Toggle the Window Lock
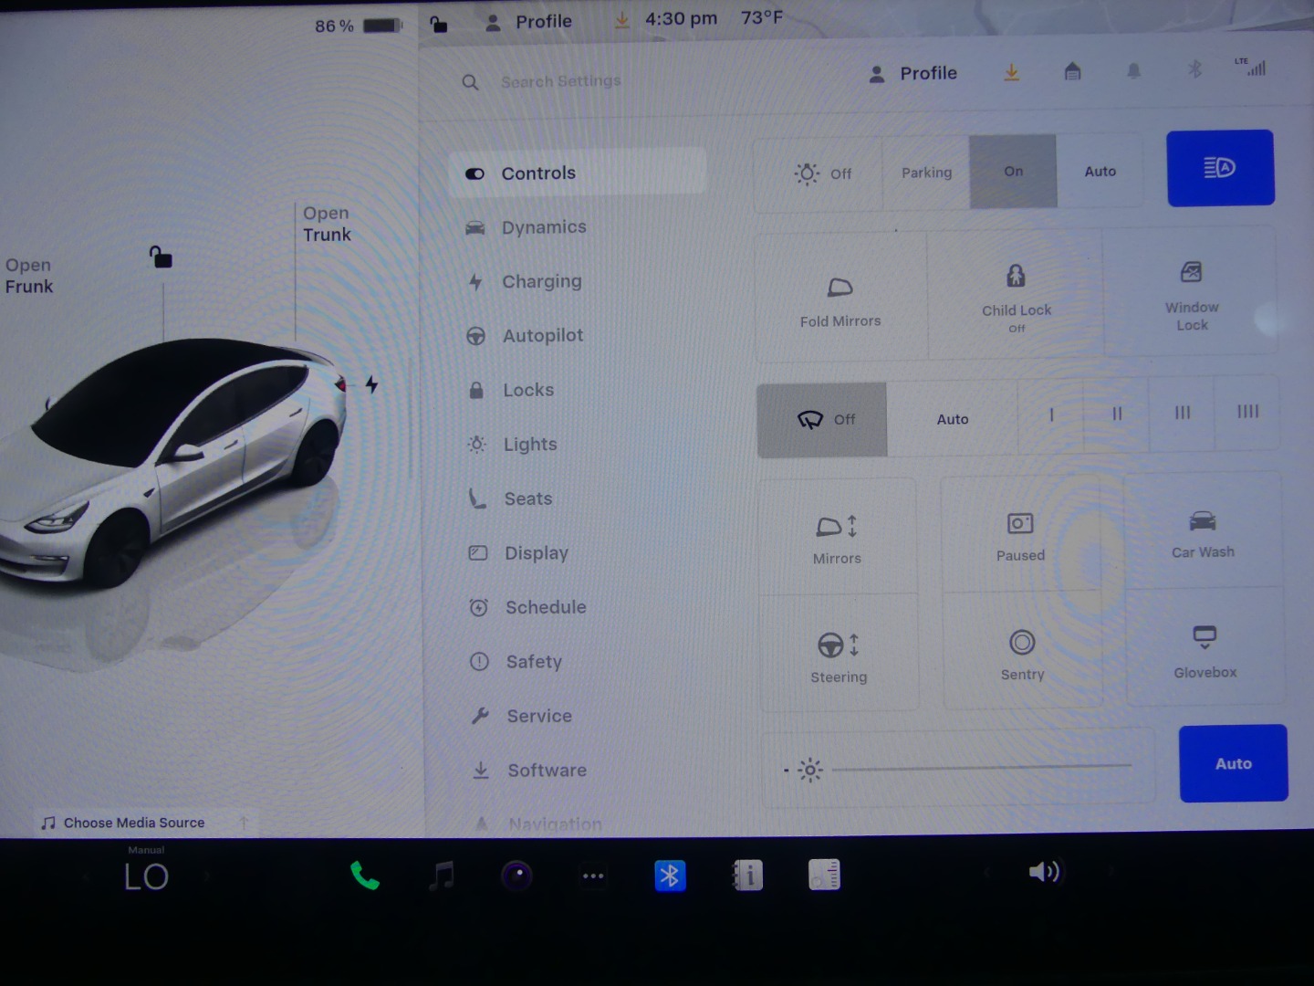1314x986 pixels. [x=1191, y=295]
